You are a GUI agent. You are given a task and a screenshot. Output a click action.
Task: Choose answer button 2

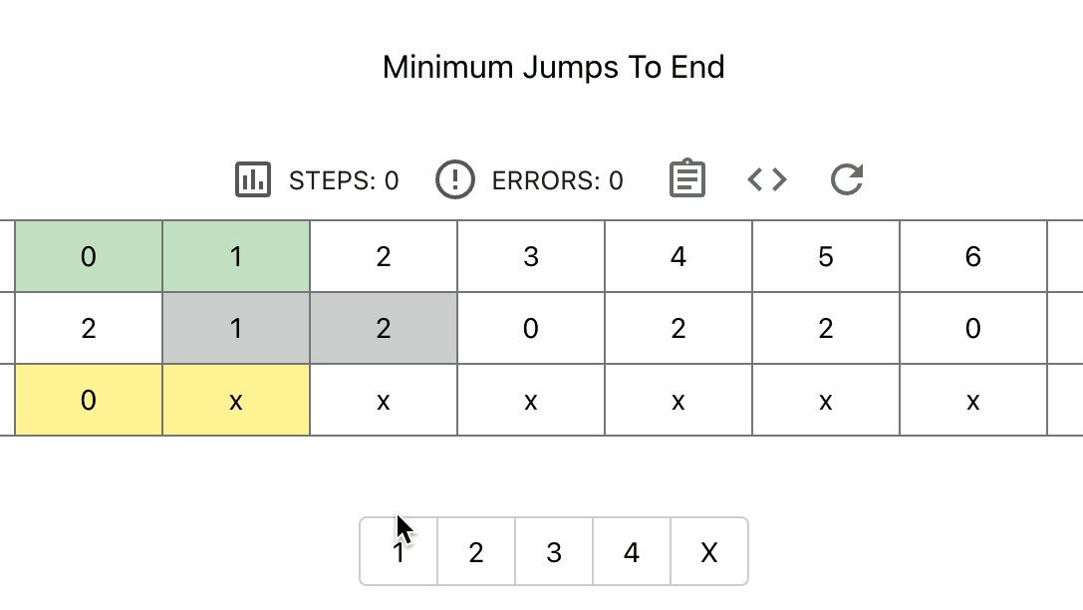tap(476, 552)
